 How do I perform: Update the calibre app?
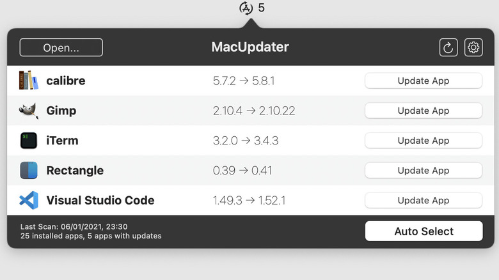(x=423, y=81)
